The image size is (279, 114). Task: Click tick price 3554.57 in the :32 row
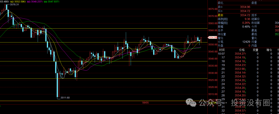(x=241, y=111)
